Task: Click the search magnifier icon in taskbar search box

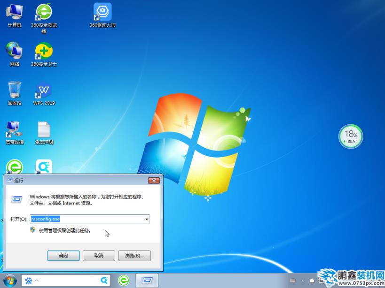Action: [104, 280]
